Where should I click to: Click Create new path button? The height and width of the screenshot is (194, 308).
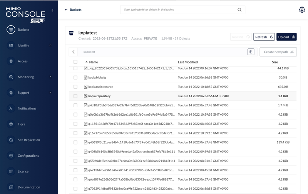[278, 52]
